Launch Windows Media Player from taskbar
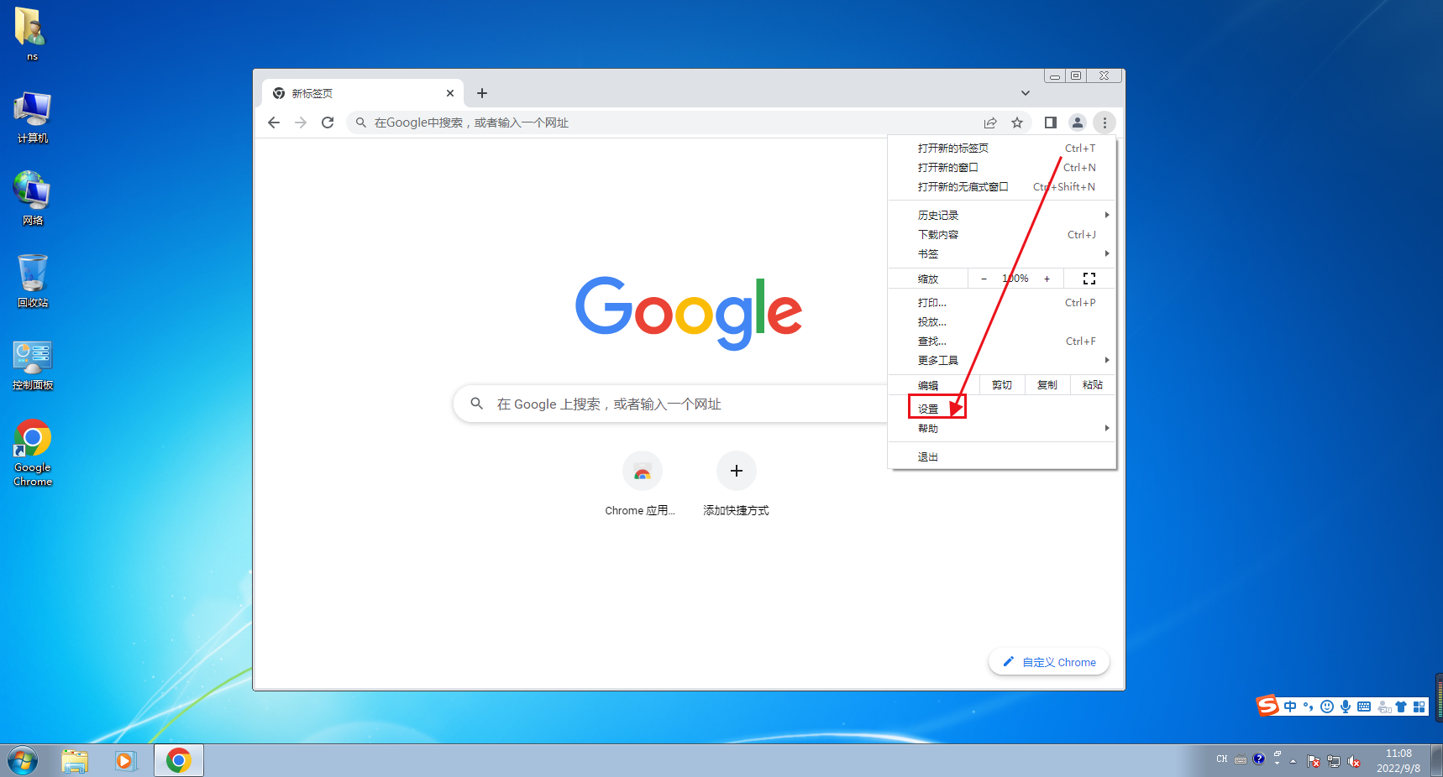This screenshot has height=777, width=1443. click(126, 761)
